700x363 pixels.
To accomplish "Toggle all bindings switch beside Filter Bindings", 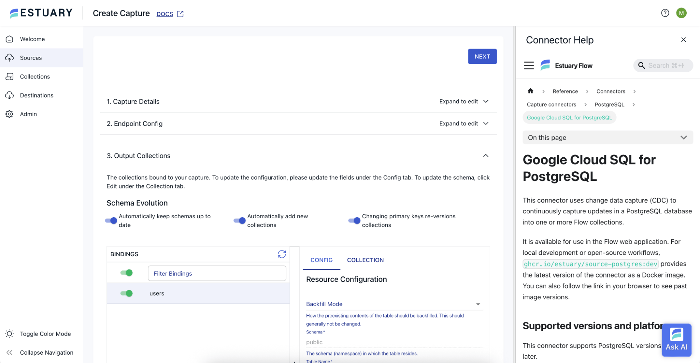I will tap(126, 273).
